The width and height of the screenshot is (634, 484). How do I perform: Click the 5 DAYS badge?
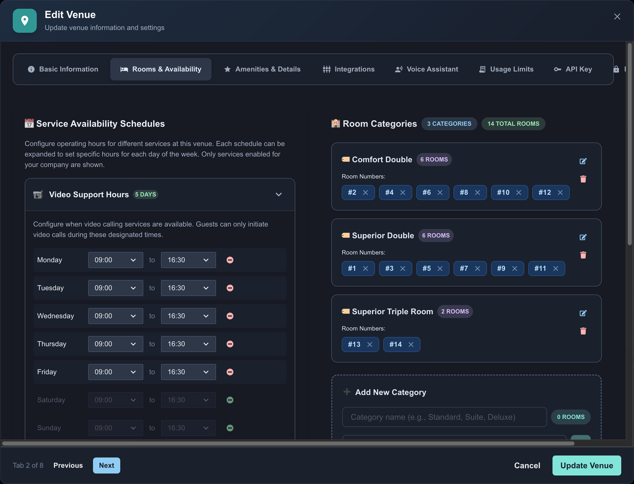point(145,194)
